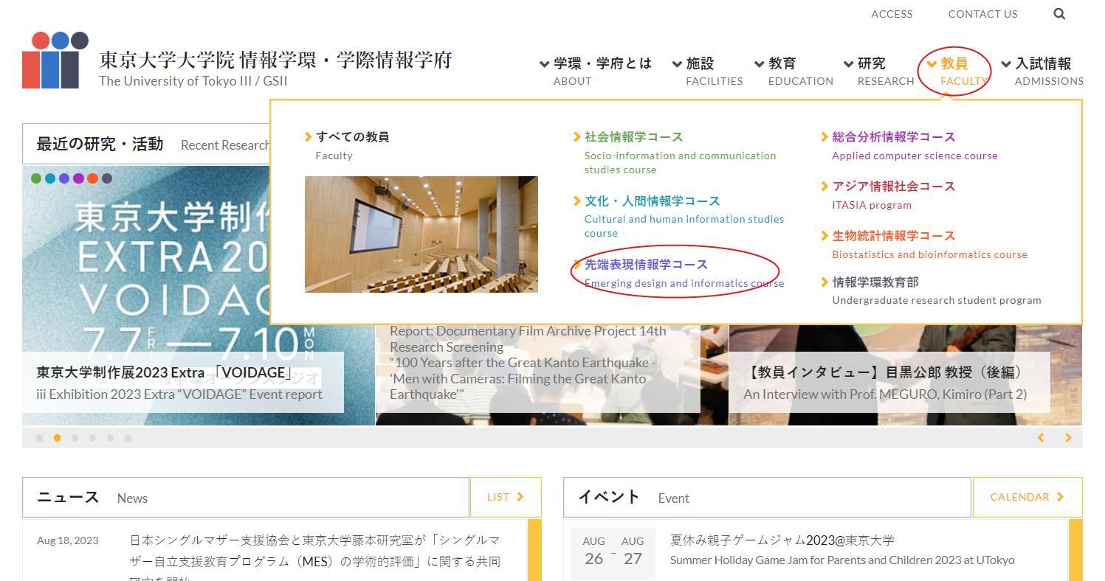Click the イベント Event section heading
This screenshot has height=581, width=1105.
[633, 498]
